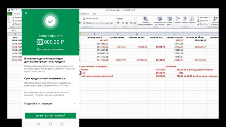The width and height of the screenshot is (226, 127).
Task: Open dropdown arrow beside Объединить и поместить в центре
Action: (114, 23)
